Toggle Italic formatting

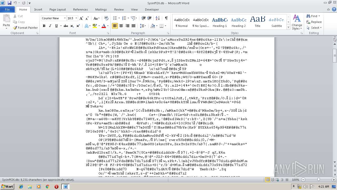[50, 26]
